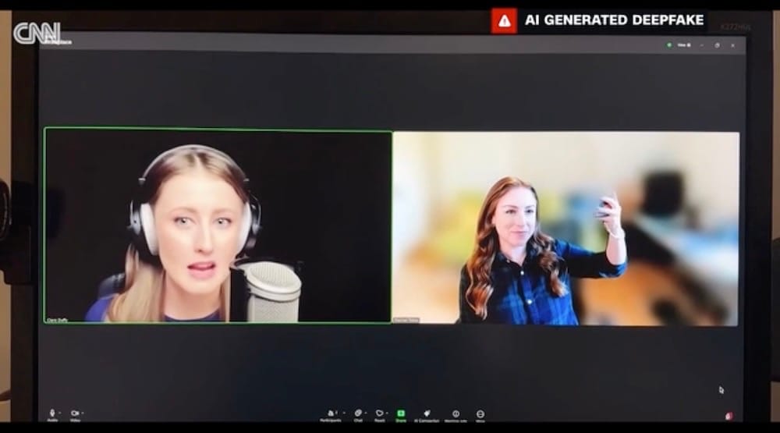Viewport: 780px width, 433px height.
Task: Mute the microphone in Zoom toolbar
Action: click(x=52, y=412)
